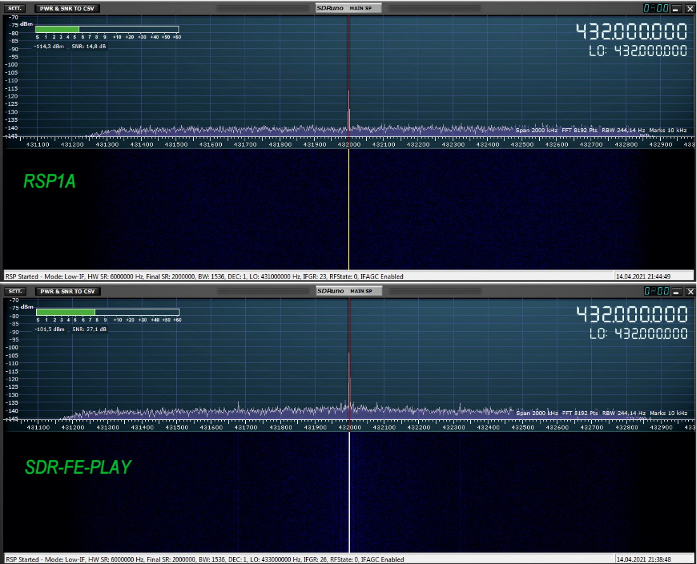Click S-meter bar in RSP1A window

click(107, 29)
